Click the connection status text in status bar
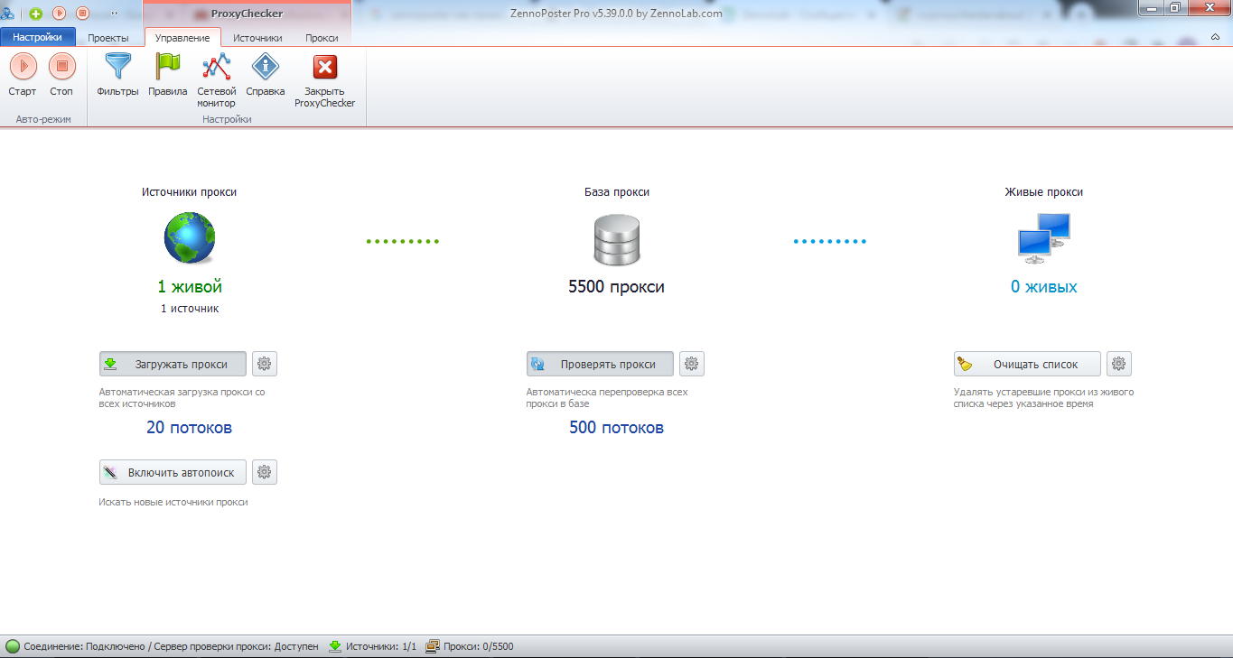The width and height of the screenshot is (1233, 658). coord(171,646)
